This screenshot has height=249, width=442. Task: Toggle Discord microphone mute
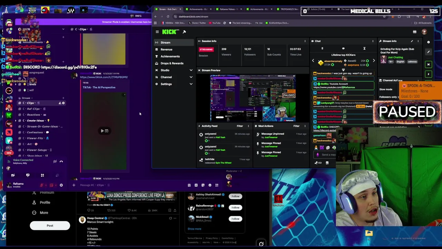click(x=41, y=185)
